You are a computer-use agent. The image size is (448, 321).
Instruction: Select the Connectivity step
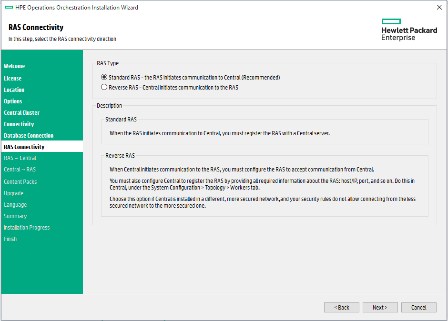[x=19, y=124]
